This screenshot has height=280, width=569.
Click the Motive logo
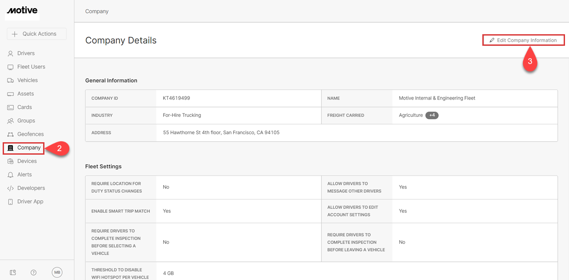[22, 10]
